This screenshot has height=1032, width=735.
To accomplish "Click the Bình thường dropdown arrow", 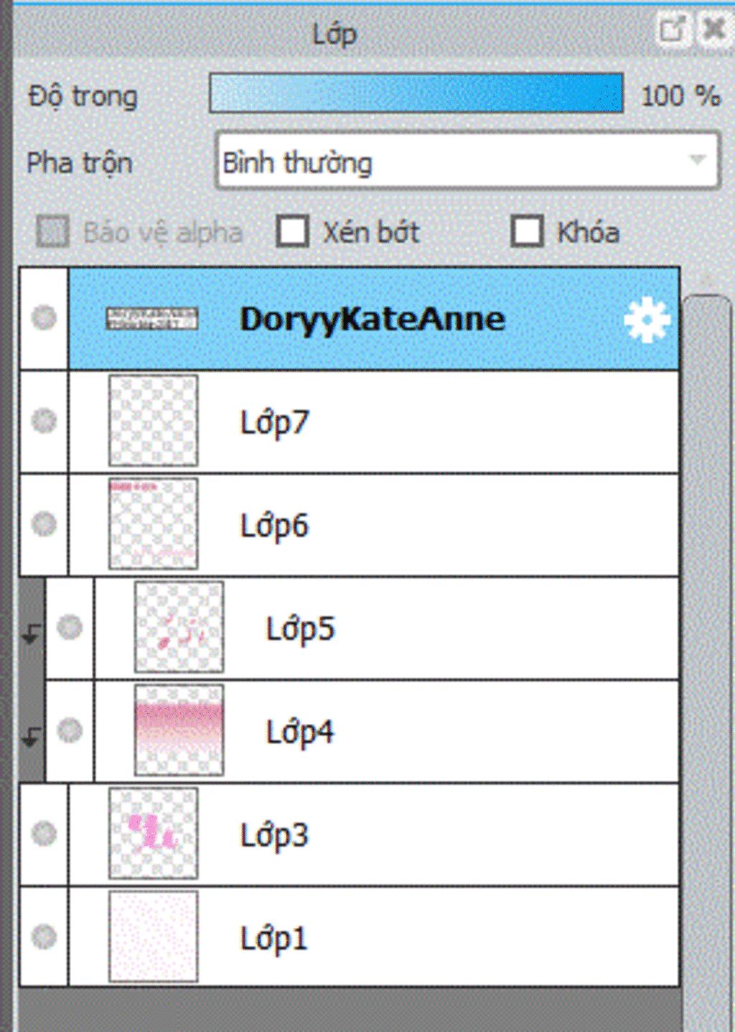I will pyautogui.click(x=697, y=159).
